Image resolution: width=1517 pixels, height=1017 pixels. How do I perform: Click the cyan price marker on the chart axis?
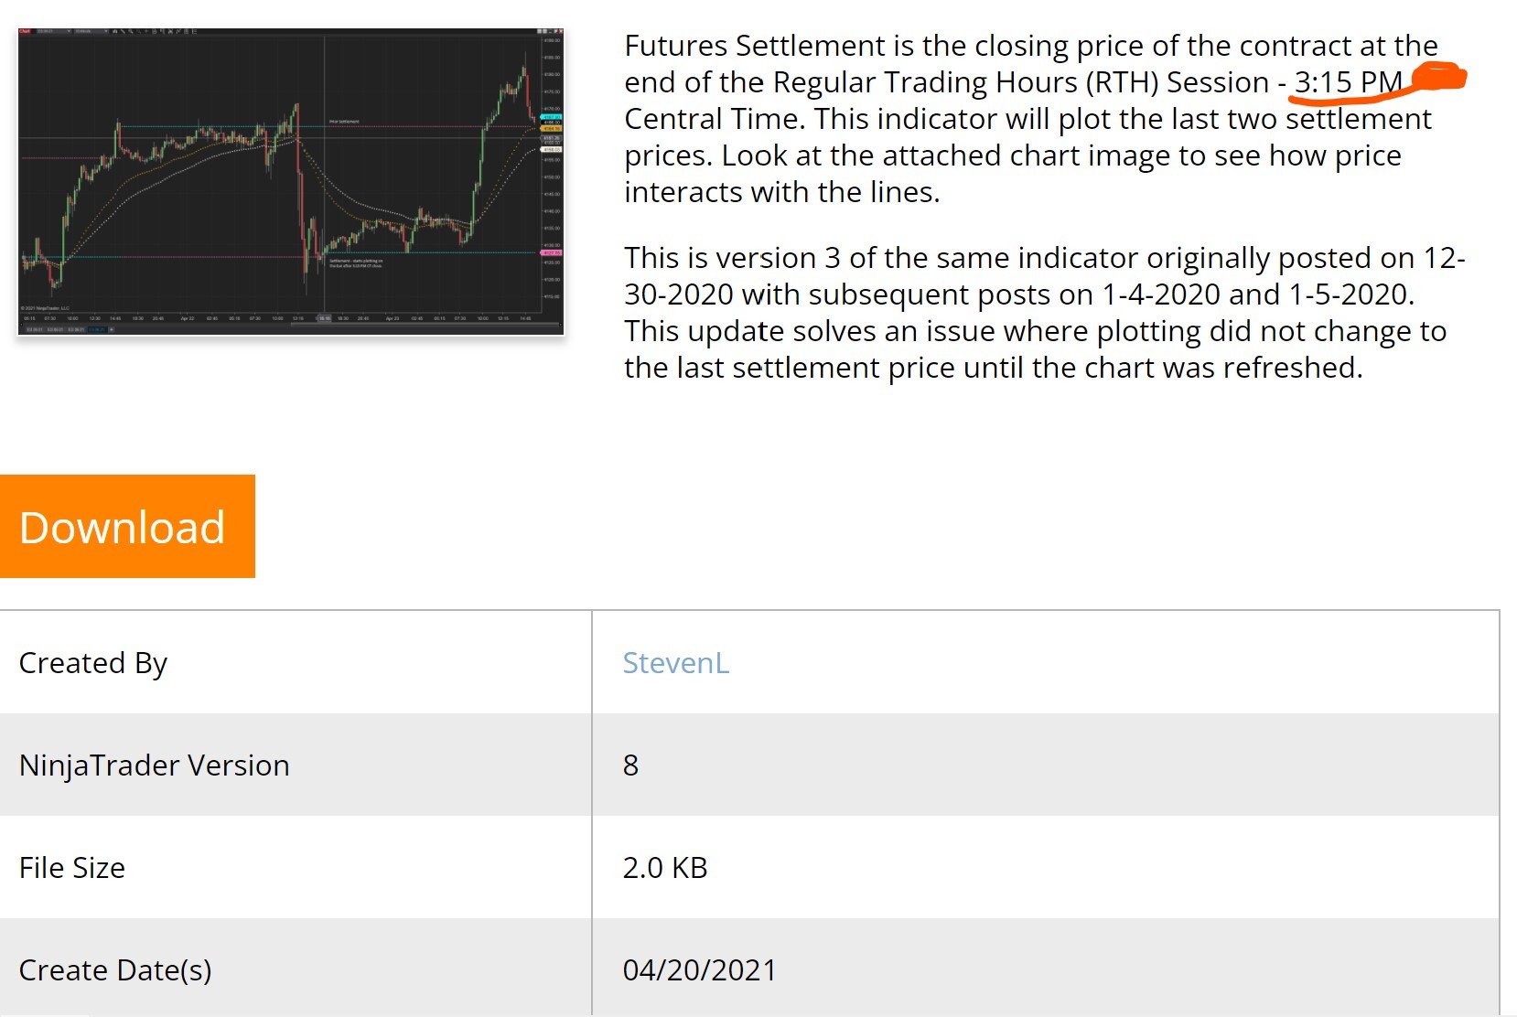point(551,117)
